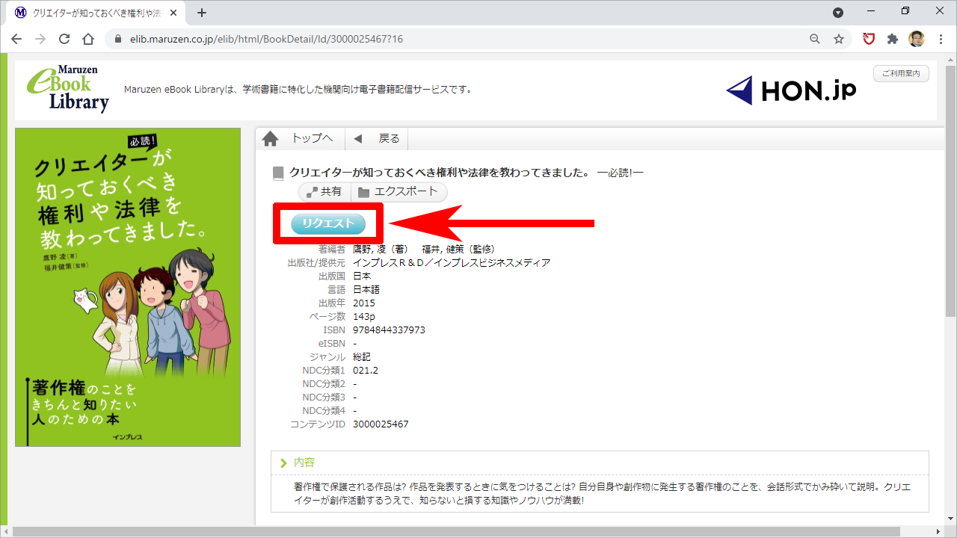The height and width of the screenshot is (538, 957).
Task: Click the ページ数 value 143p
Action: point(364,316)
